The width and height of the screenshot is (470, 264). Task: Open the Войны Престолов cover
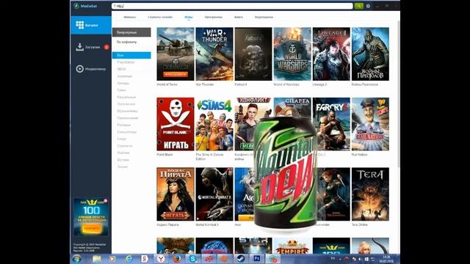370,54
